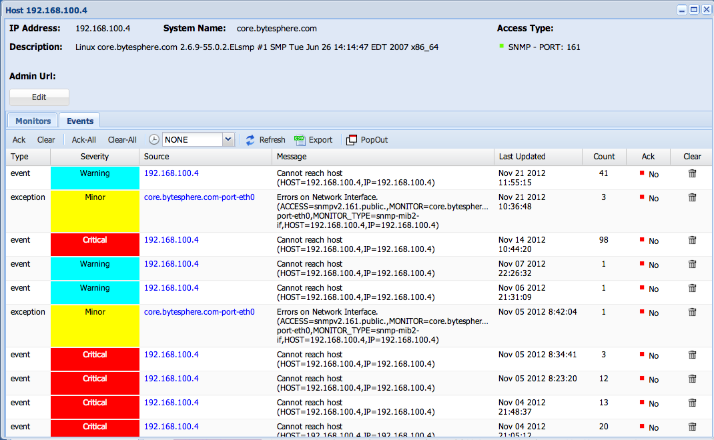Click the clock icon beside the NONE dropdown
The height and width of the screenshot is (440, 714).
tap(154, 140)
